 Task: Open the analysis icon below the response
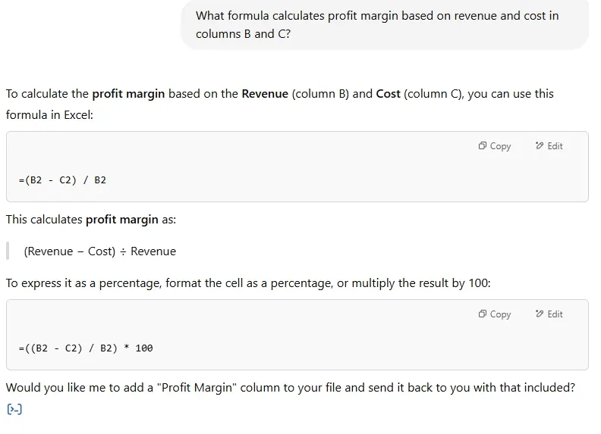(x=14, y=410)
